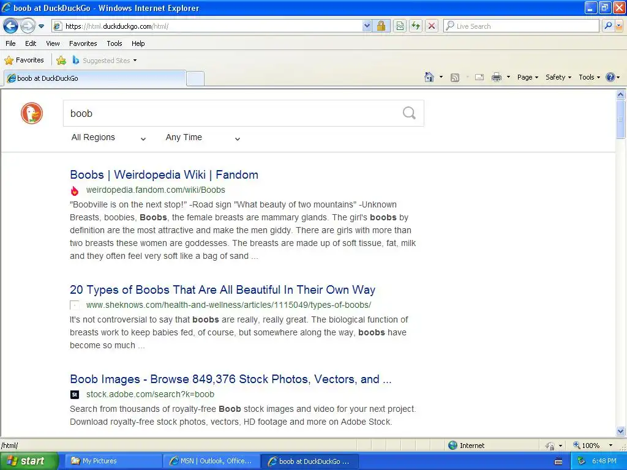This screenshot has height=470, width=627.
Task: Click the weirdopedia.fandom.com URL link
Action: coord(156,190)
